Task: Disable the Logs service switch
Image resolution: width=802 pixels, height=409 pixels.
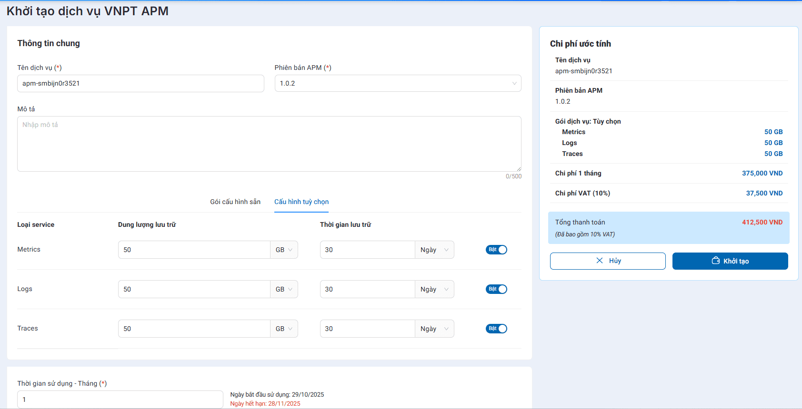Action: coord(496,289)
